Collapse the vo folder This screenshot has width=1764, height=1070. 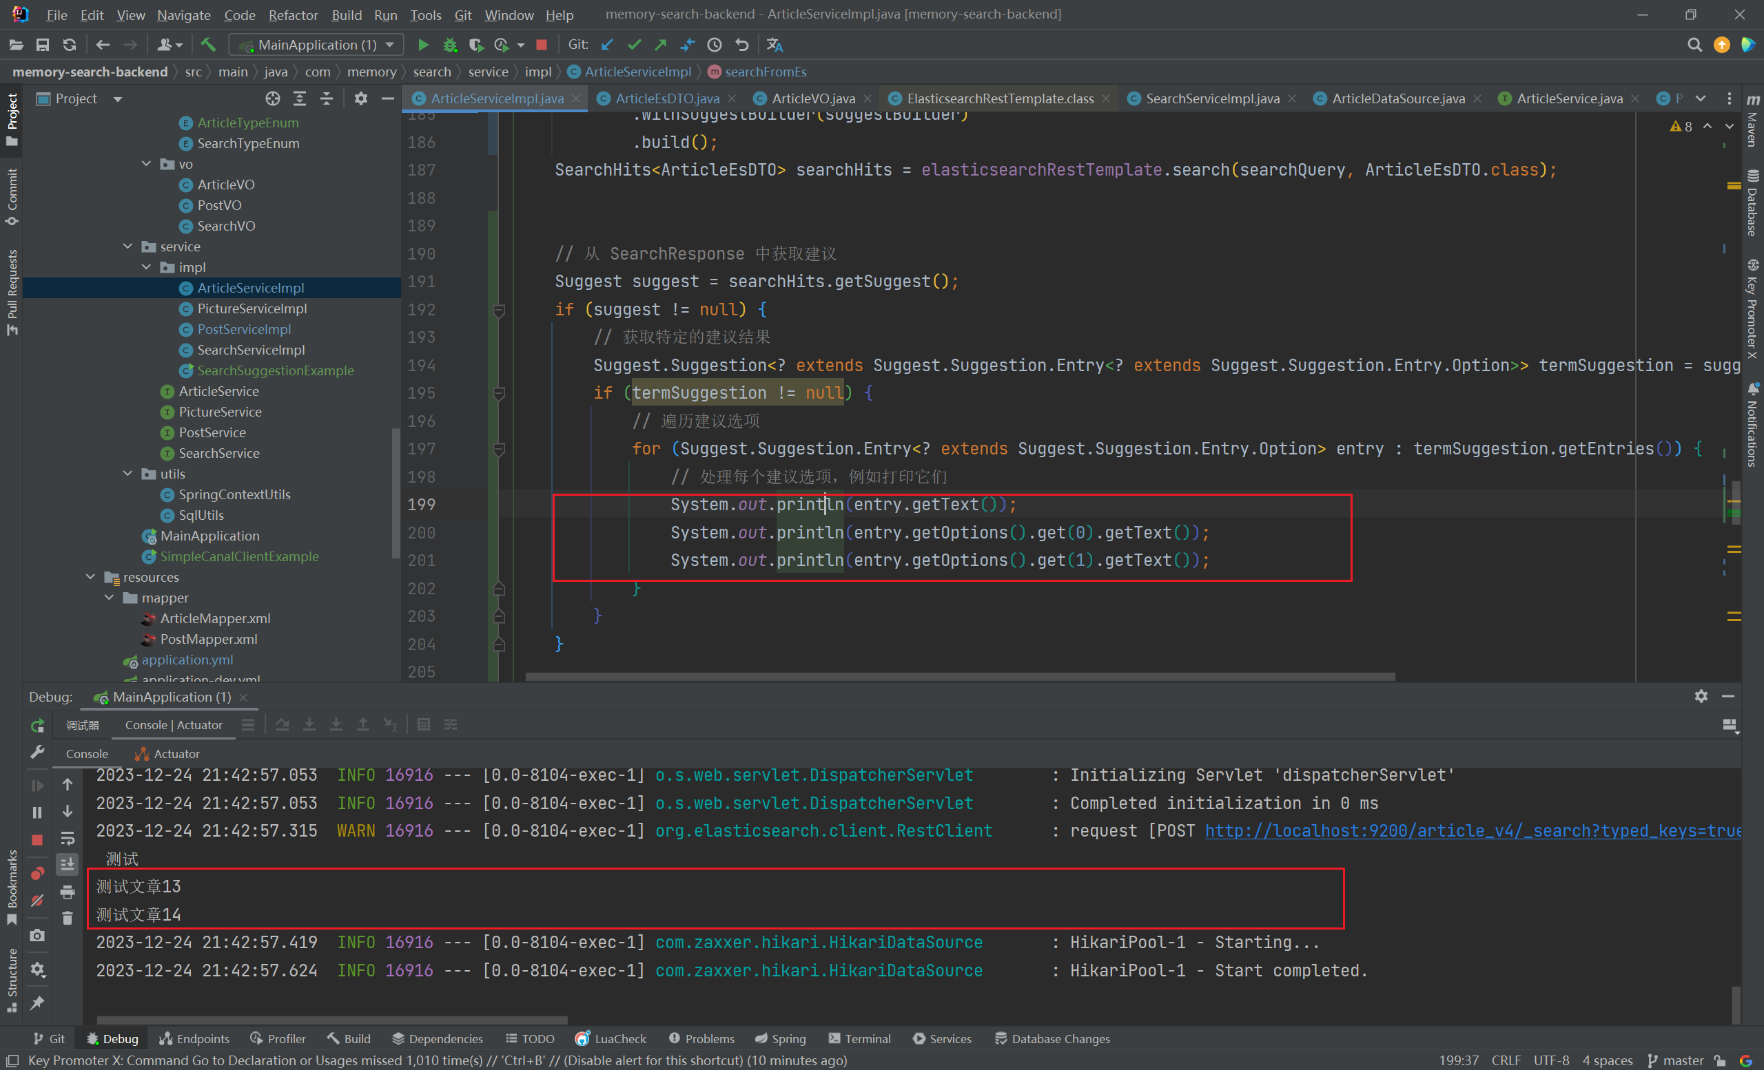147,164
